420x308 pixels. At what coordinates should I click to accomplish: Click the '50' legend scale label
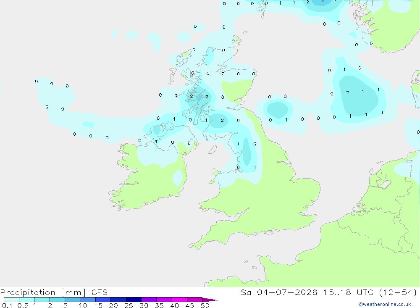(x=205, y=305)
